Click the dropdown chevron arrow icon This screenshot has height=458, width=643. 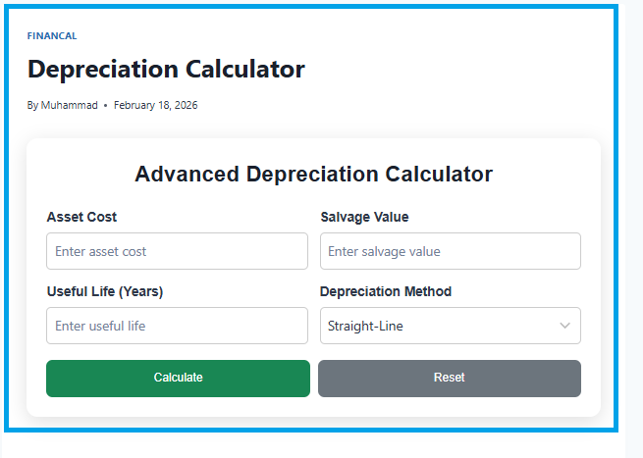coord(564,326)
